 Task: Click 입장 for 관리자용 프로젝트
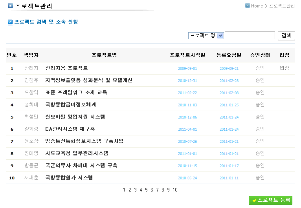point(284,68)
